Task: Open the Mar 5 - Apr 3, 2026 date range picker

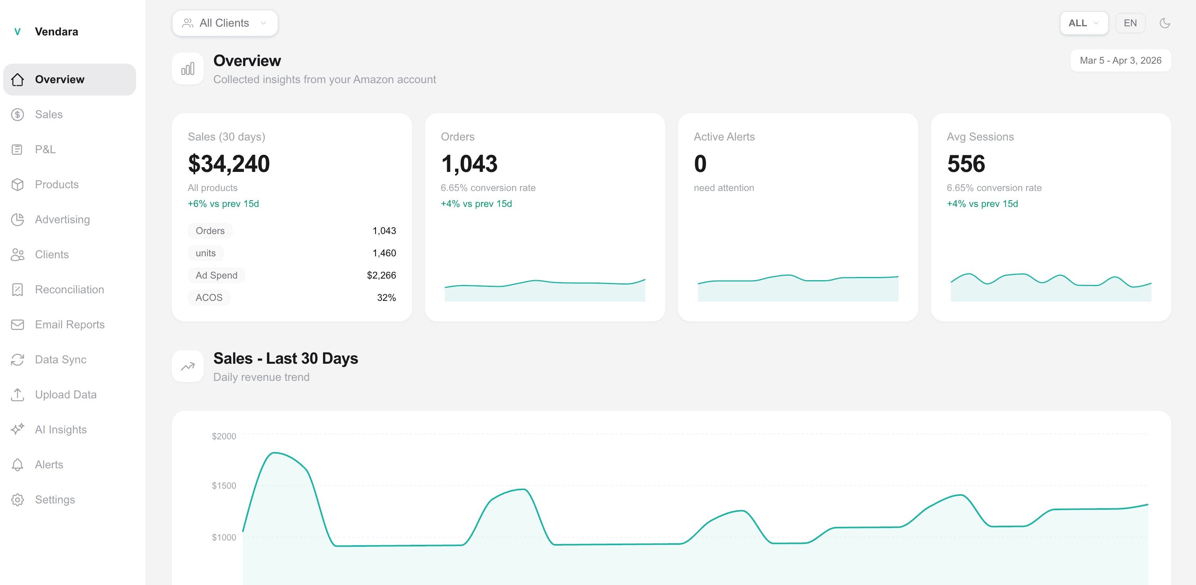Action: (1120, 60)
